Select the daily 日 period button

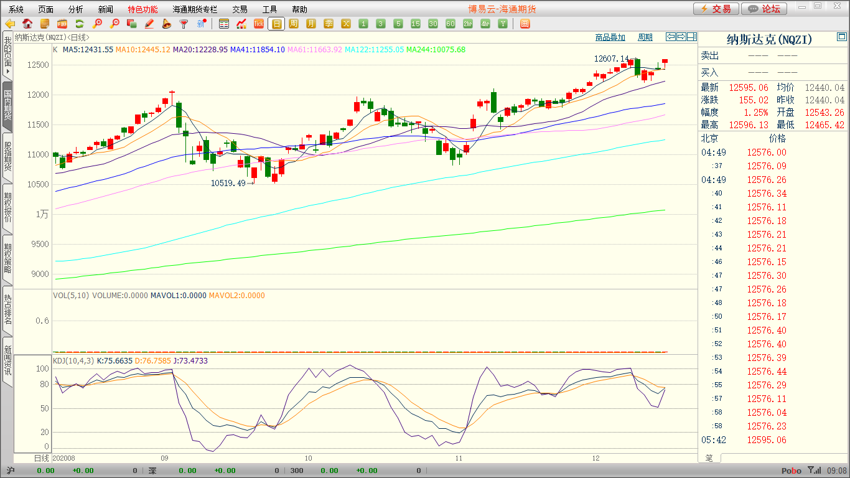[276, 24]
